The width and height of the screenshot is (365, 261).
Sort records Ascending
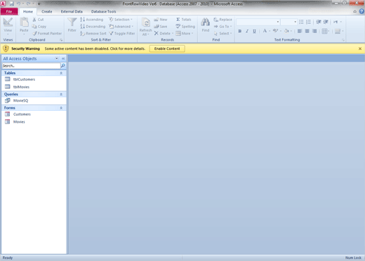point(91,20)
